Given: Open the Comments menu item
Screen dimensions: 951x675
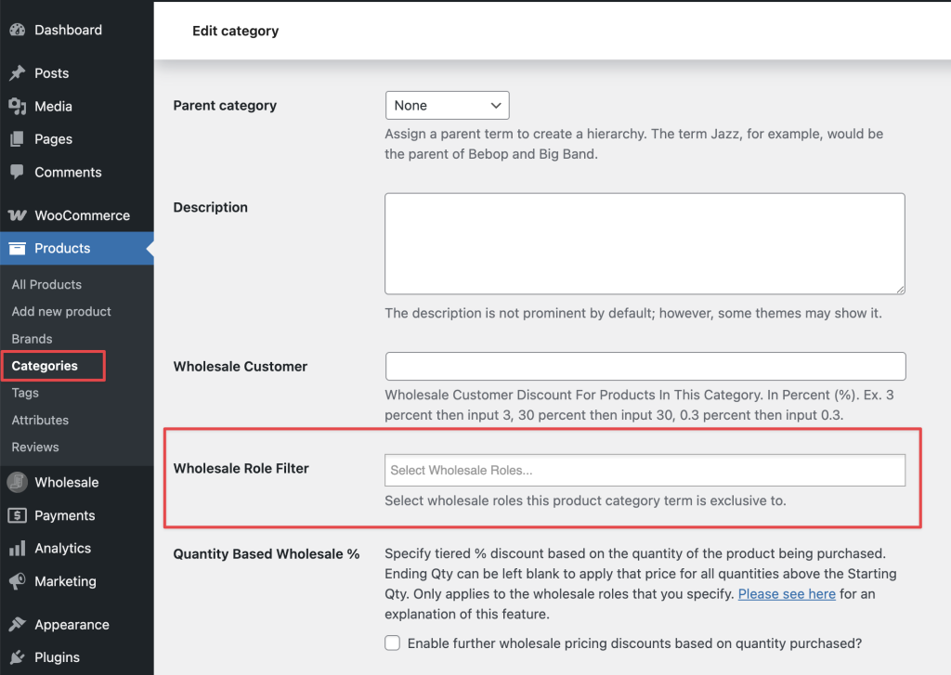Looking at the screenshot, I should pyautogui.click(x=77, y=173).
